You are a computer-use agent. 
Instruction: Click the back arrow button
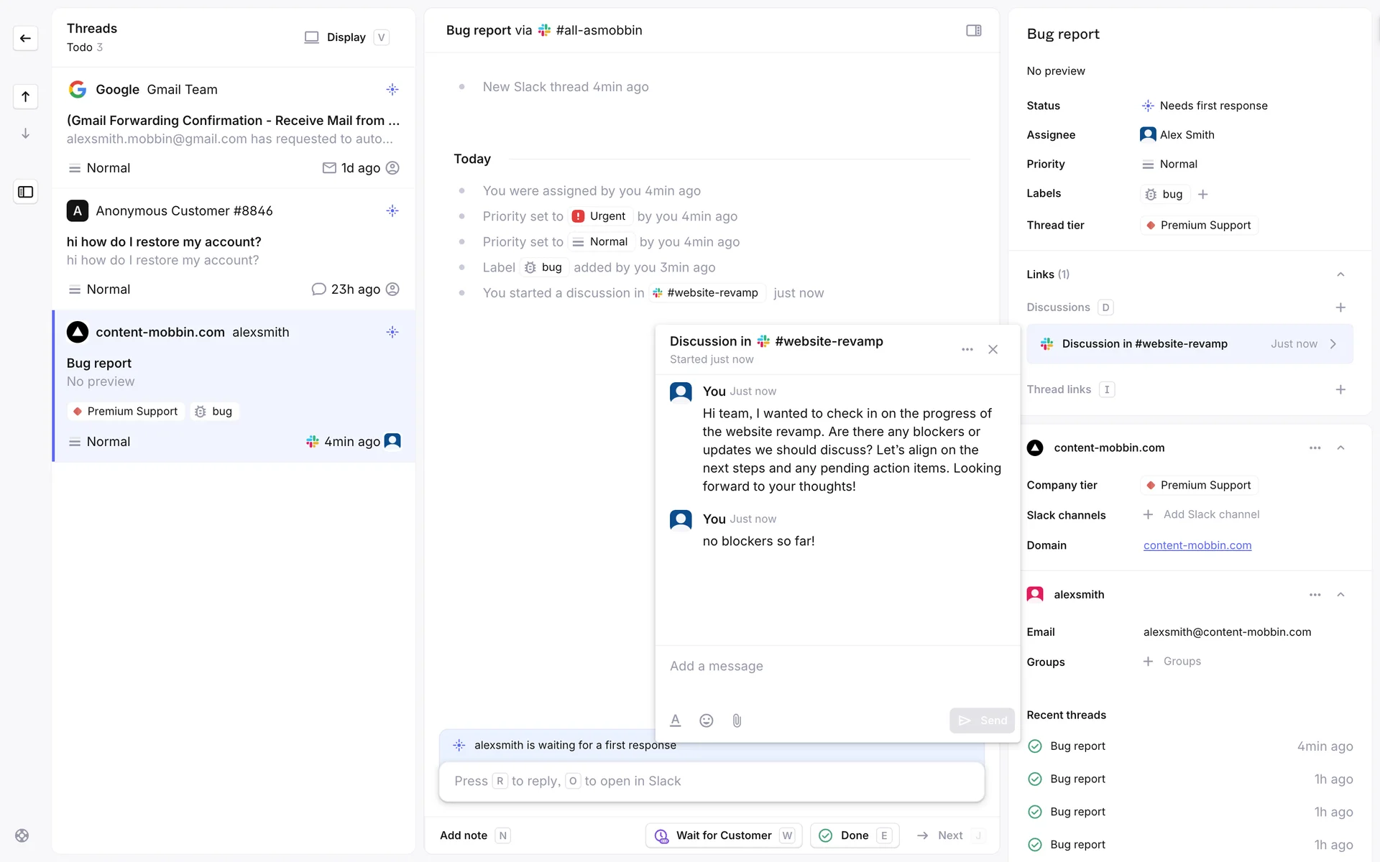tap(25, 38)
